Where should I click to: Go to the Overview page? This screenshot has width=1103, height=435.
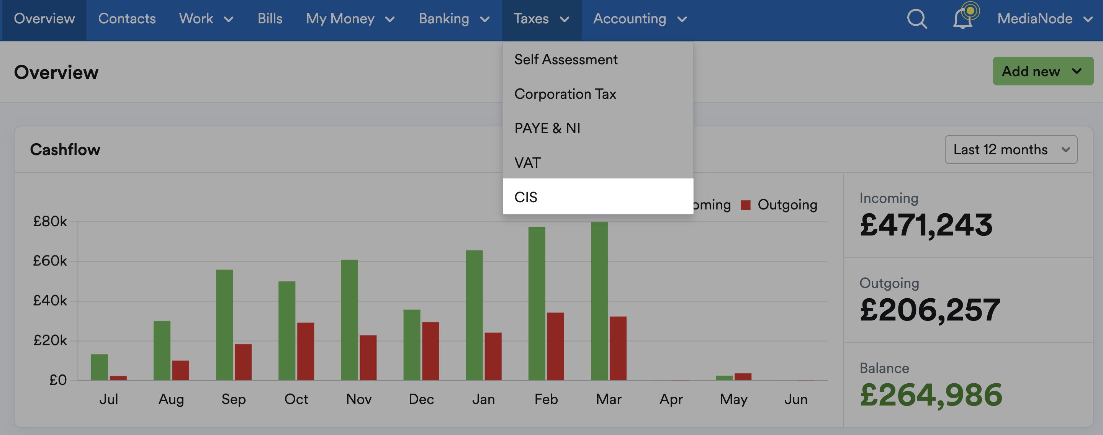pos(44,19)
